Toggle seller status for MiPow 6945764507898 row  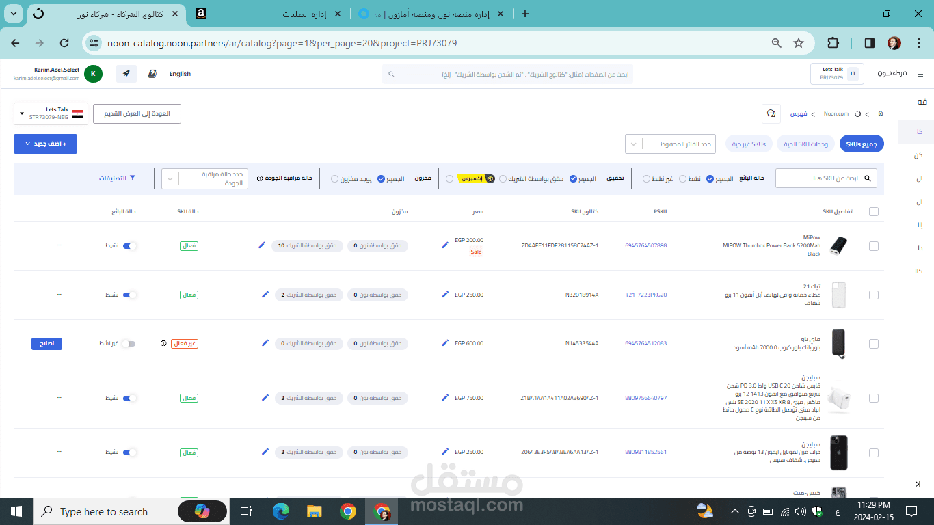130,246
